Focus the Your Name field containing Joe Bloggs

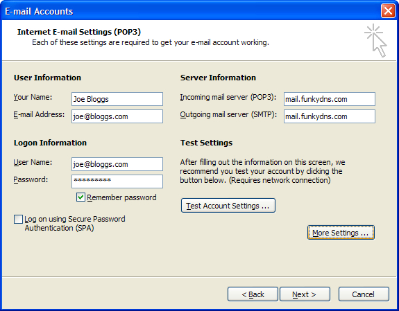pyautogui.click(x=117, y=99)
